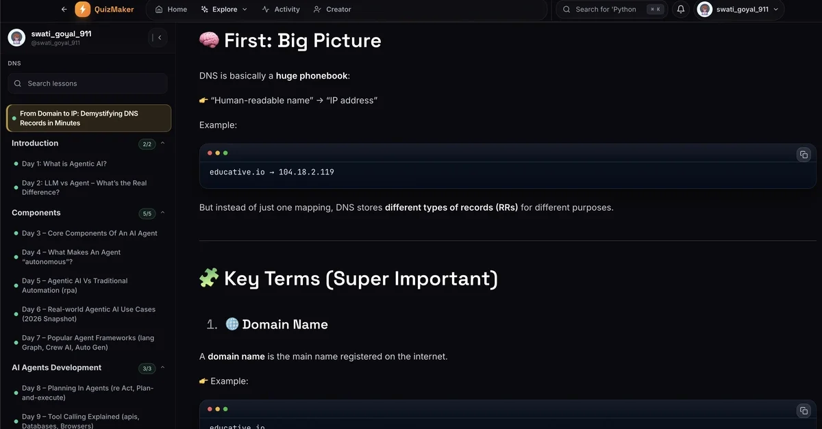Click the lesson search magnifier icon
Screen dimensions: 822x429
tap(18, 83)
